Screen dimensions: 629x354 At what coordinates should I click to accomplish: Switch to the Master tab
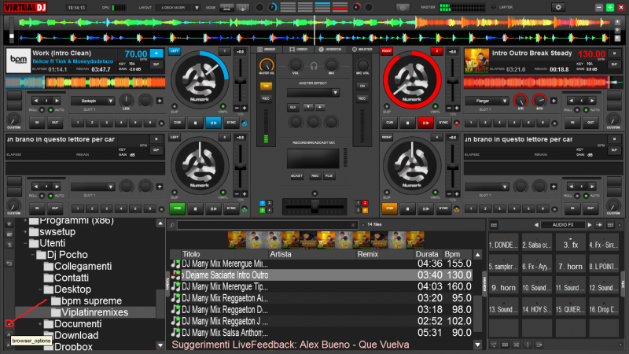click(x=362, y=50)
